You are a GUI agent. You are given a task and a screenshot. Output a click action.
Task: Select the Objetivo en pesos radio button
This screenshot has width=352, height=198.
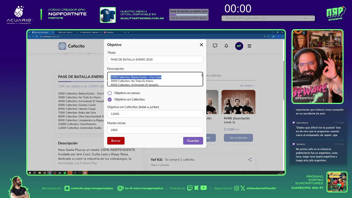pyautogui.click(x=110, y=93)
